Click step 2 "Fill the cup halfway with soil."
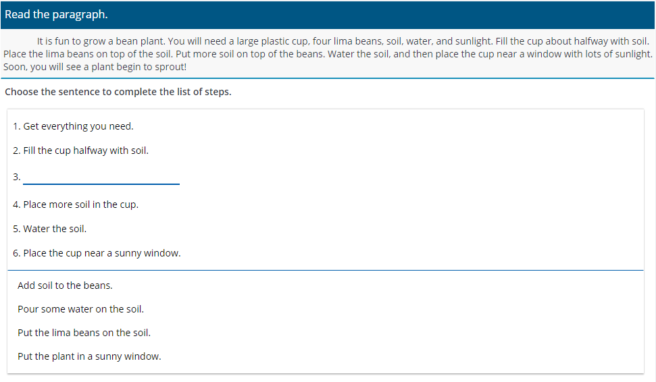This screenshot has width=656, height=382. click(80, 151)
